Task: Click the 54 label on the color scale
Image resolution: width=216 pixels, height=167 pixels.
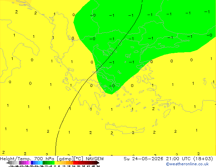Action: (98, 166)
